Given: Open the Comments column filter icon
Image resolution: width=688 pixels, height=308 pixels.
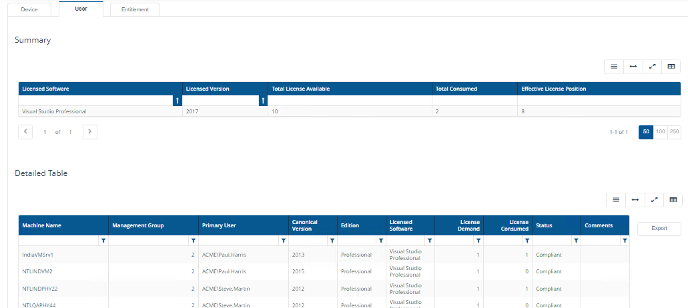Looking at the screenshot, I should [x=625, y=241].
